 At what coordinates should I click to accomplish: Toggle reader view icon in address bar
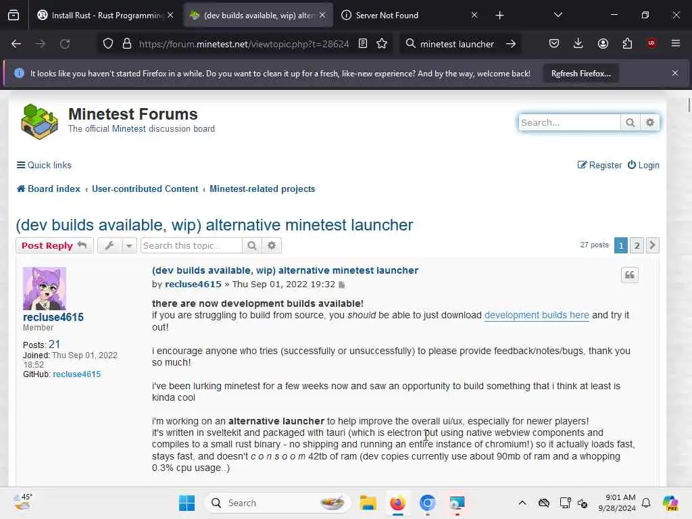click(x=363, y=44)
